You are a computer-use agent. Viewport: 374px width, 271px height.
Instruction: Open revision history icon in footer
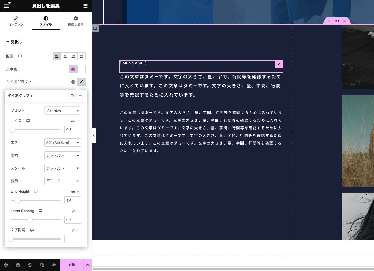coord(30,265)
